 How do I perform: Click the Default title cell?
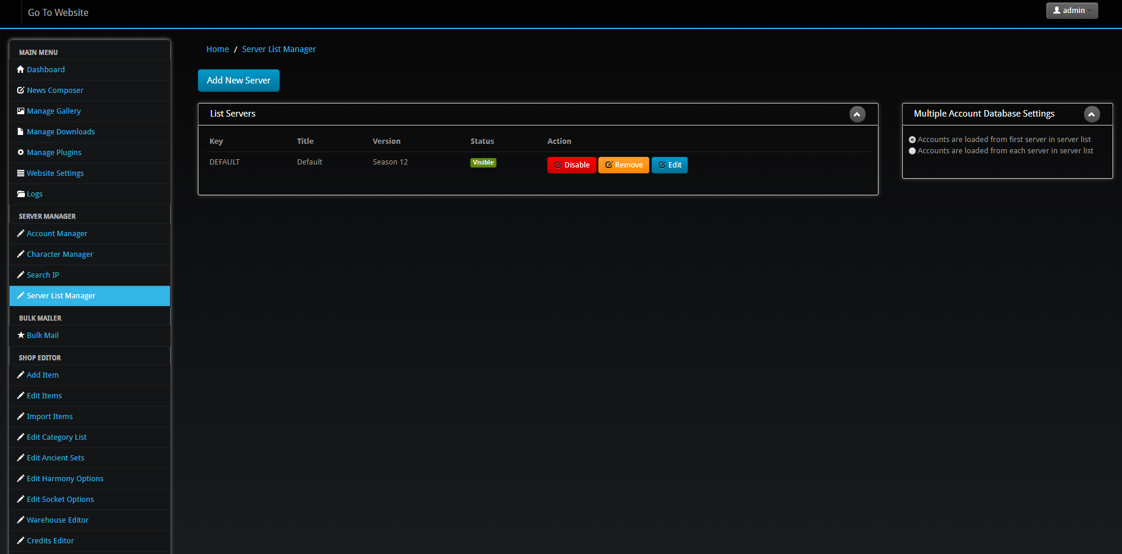(x=310, y=162)
